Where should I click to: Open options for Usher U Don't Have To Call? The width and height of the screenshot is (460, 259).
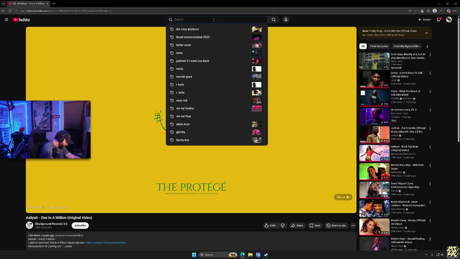coord(430,73)
